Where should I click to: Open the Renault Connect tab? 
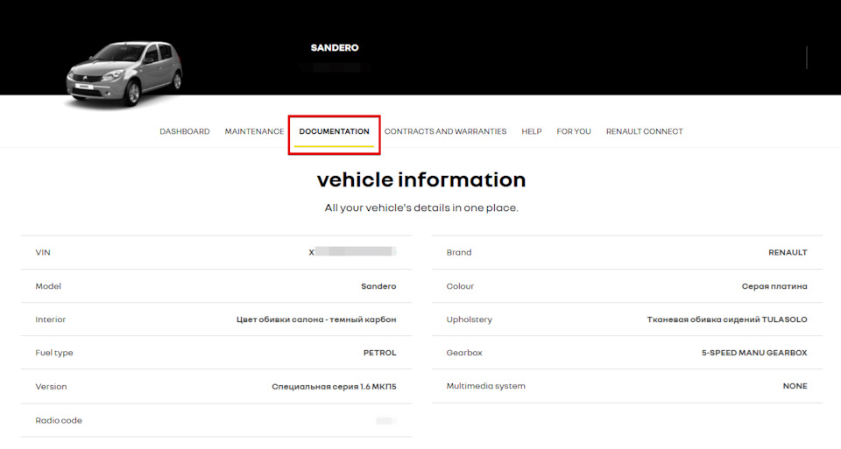[x=644, y=131]
